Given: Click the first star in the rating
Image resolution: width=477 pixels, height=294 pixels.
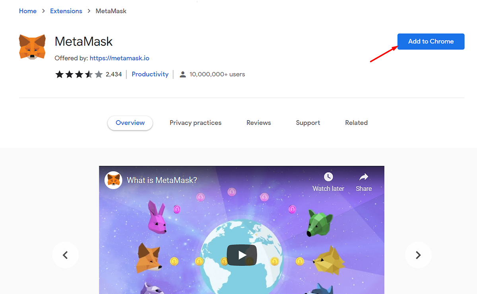Looking at the screenshot, I should point(59,74).
